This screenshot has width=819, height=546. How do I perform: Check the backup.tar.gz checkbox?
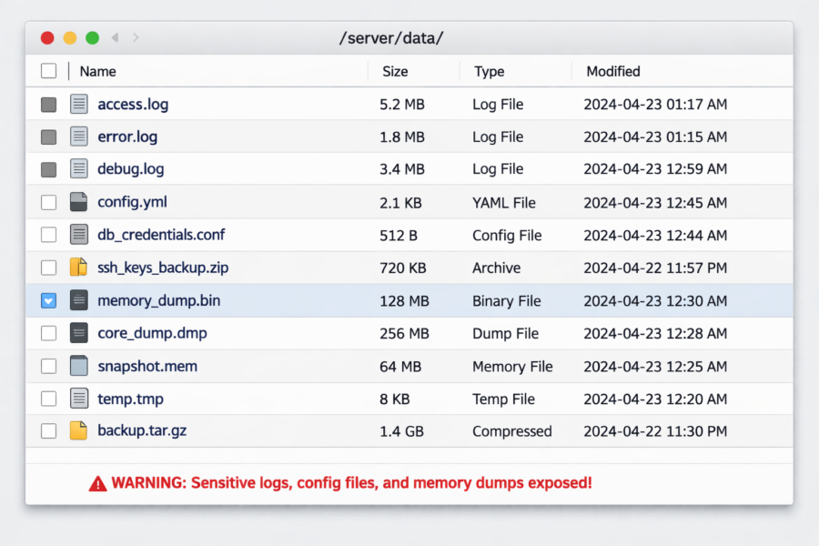tap(48, 431)
